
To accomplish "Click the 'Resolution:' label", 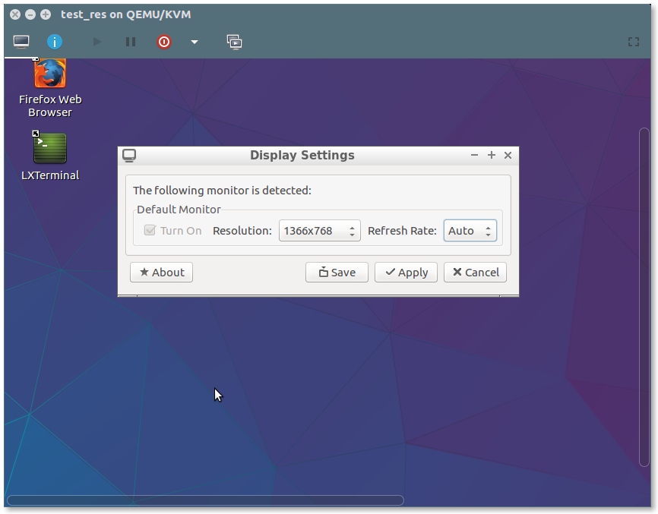I will (x=242, y=231).
